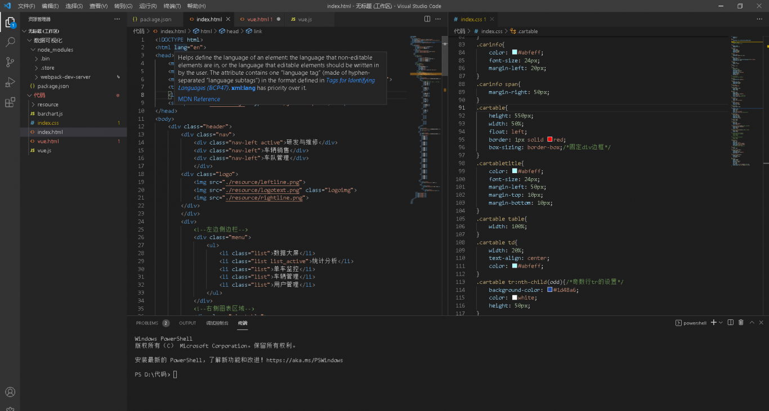Click the JS file icon beside barchart.js

pyautogui.click(x=33, y=114)
